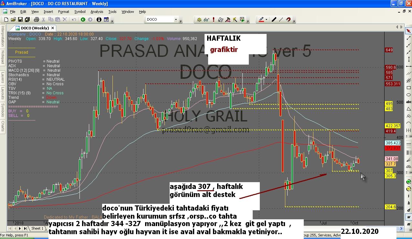Open the DOCO symbol dropdown
Viewport: 412px width, 239px height.
click(176, 20)
